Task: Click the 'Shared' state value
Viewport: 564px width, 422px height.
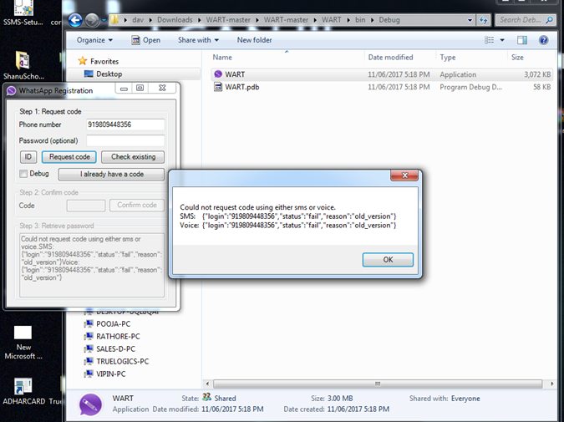Action: tap(225, 399)
